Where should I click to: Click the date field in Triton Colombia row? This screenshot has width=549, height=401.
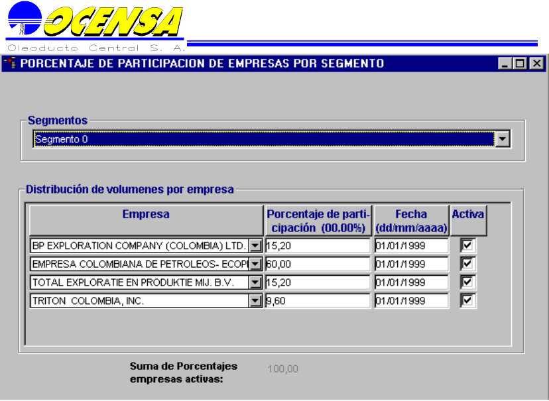pos(411,300)
